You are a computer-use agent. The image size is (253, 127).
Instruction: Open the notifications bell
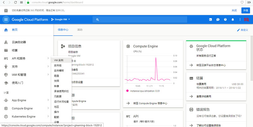coord(233,20)
